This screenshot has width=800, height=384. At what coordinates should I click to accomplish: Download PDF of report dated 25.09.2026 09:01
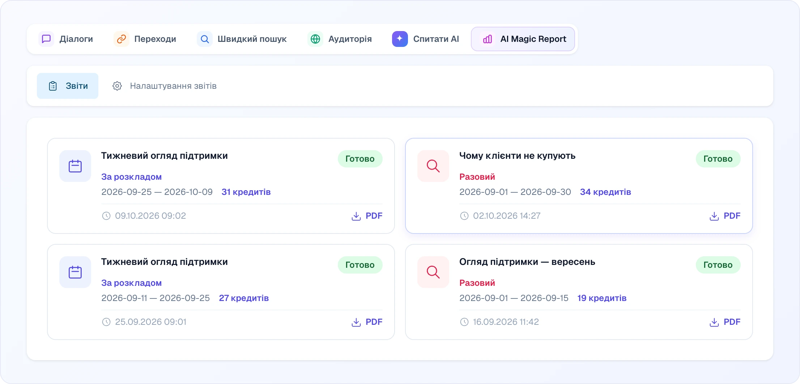coord(367,322)
